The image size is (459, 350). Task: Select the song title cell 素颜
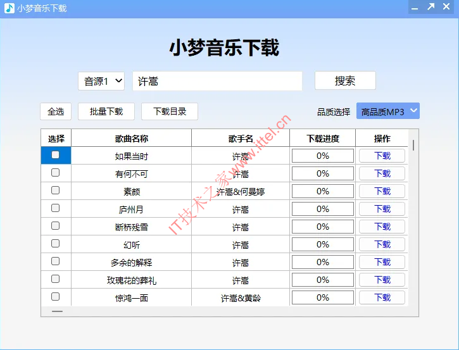pos(132,191)
